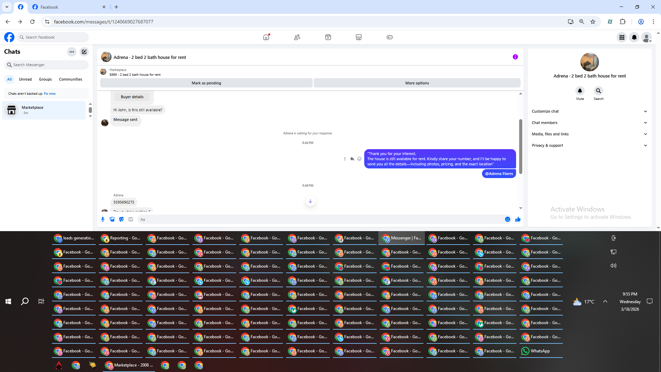
Task: Expand Chat members section
Action: pyautogui.click(x=589, y=123)
